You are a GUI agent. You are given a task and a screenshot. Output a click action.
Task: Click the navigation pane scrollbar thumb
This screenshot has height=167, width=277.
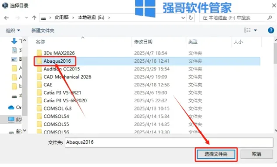(x=25, y=86)
